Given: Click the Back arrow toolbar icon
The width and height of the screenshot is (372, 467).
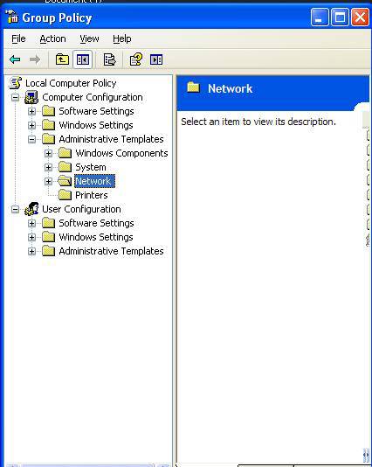Looking at the screenshot, I should pyautogui.click(x=15, y=59).
